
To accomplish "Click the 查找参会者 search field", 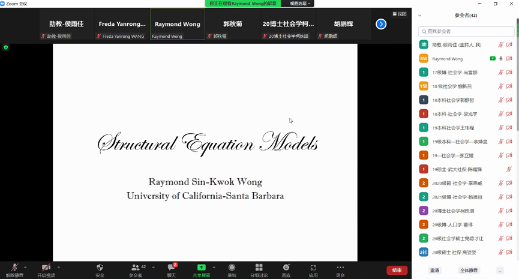I will (466, 31).
